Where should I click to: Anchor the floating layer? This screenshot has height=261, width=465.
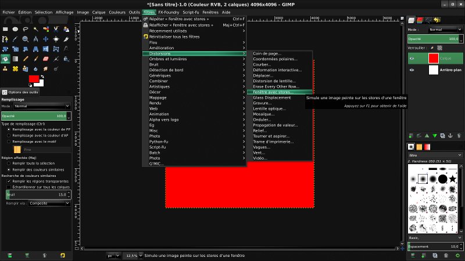click(x=450, y=136)
